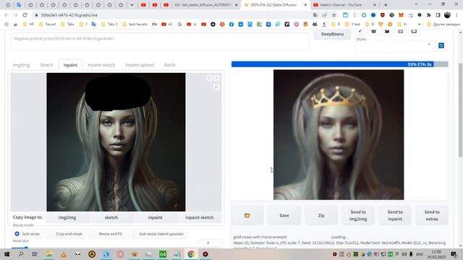
Task: Switch to img2img tab
Action: coord(21,65)
